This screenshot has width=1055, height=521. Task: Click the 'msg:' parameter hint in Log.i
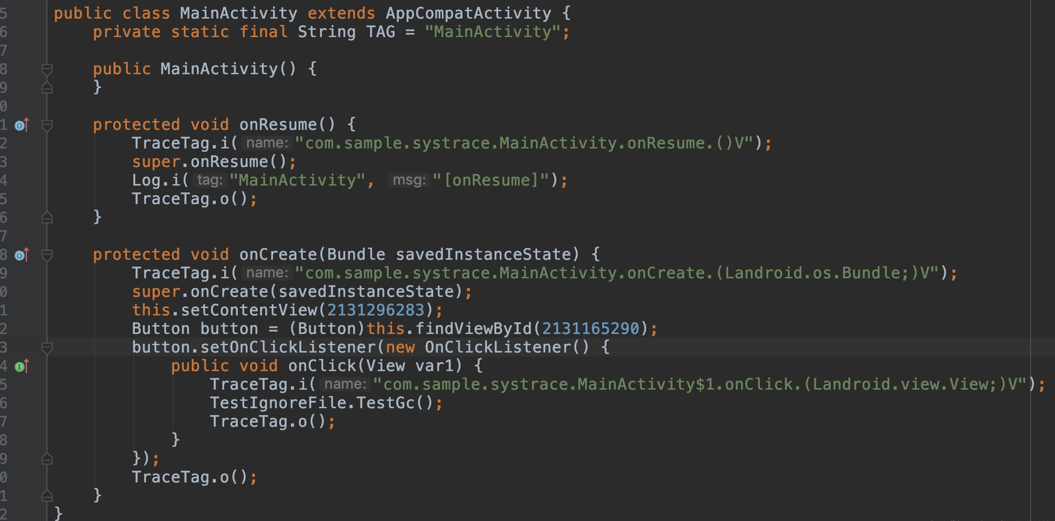coord(409,180)
